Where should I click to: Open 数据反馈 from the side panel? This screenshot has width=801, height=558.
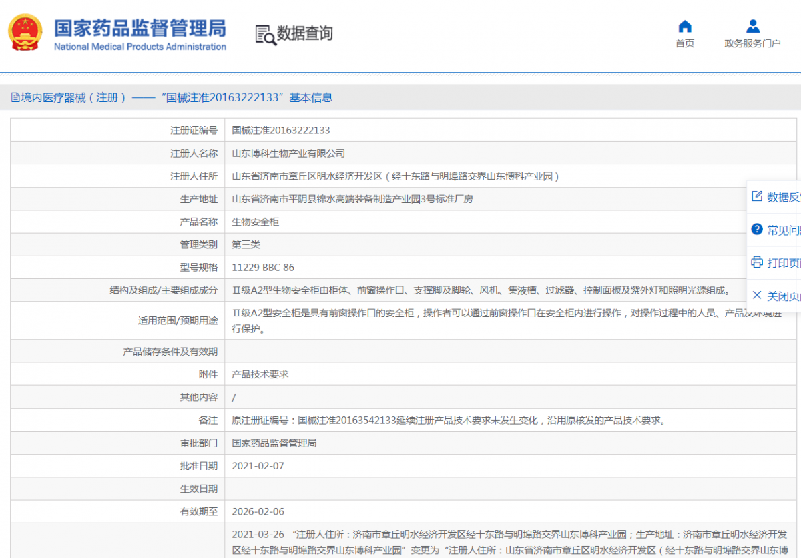(784, 197)
